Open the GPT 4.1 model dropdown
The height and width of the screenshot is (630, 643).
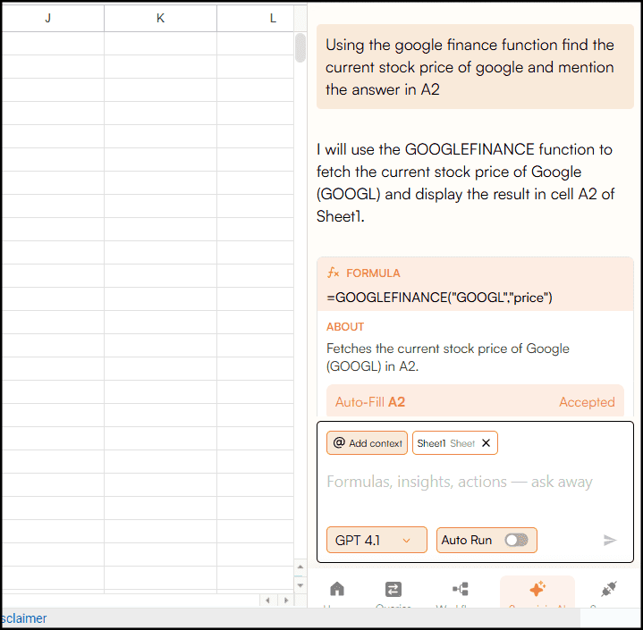376,541
